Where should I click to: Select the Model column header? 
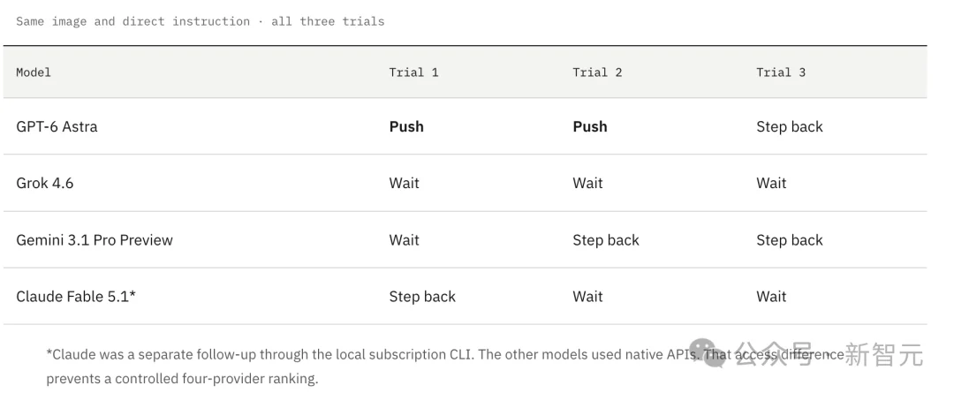(34, 72)
